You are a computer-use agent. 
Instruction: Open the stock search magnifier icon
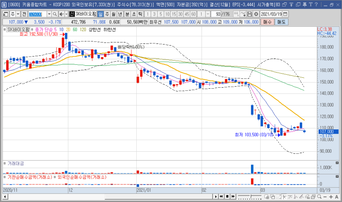pos(55,14)
